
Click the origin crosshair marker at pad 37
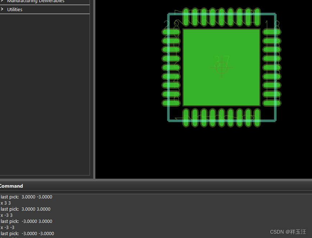pyautogui.click(x=222, y=67)
